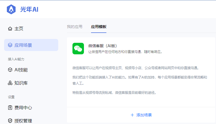Click the green WeChat icon on the template card
Viewport: 216px width, 124px height.
pyautogui.click(x=78, y=49)
